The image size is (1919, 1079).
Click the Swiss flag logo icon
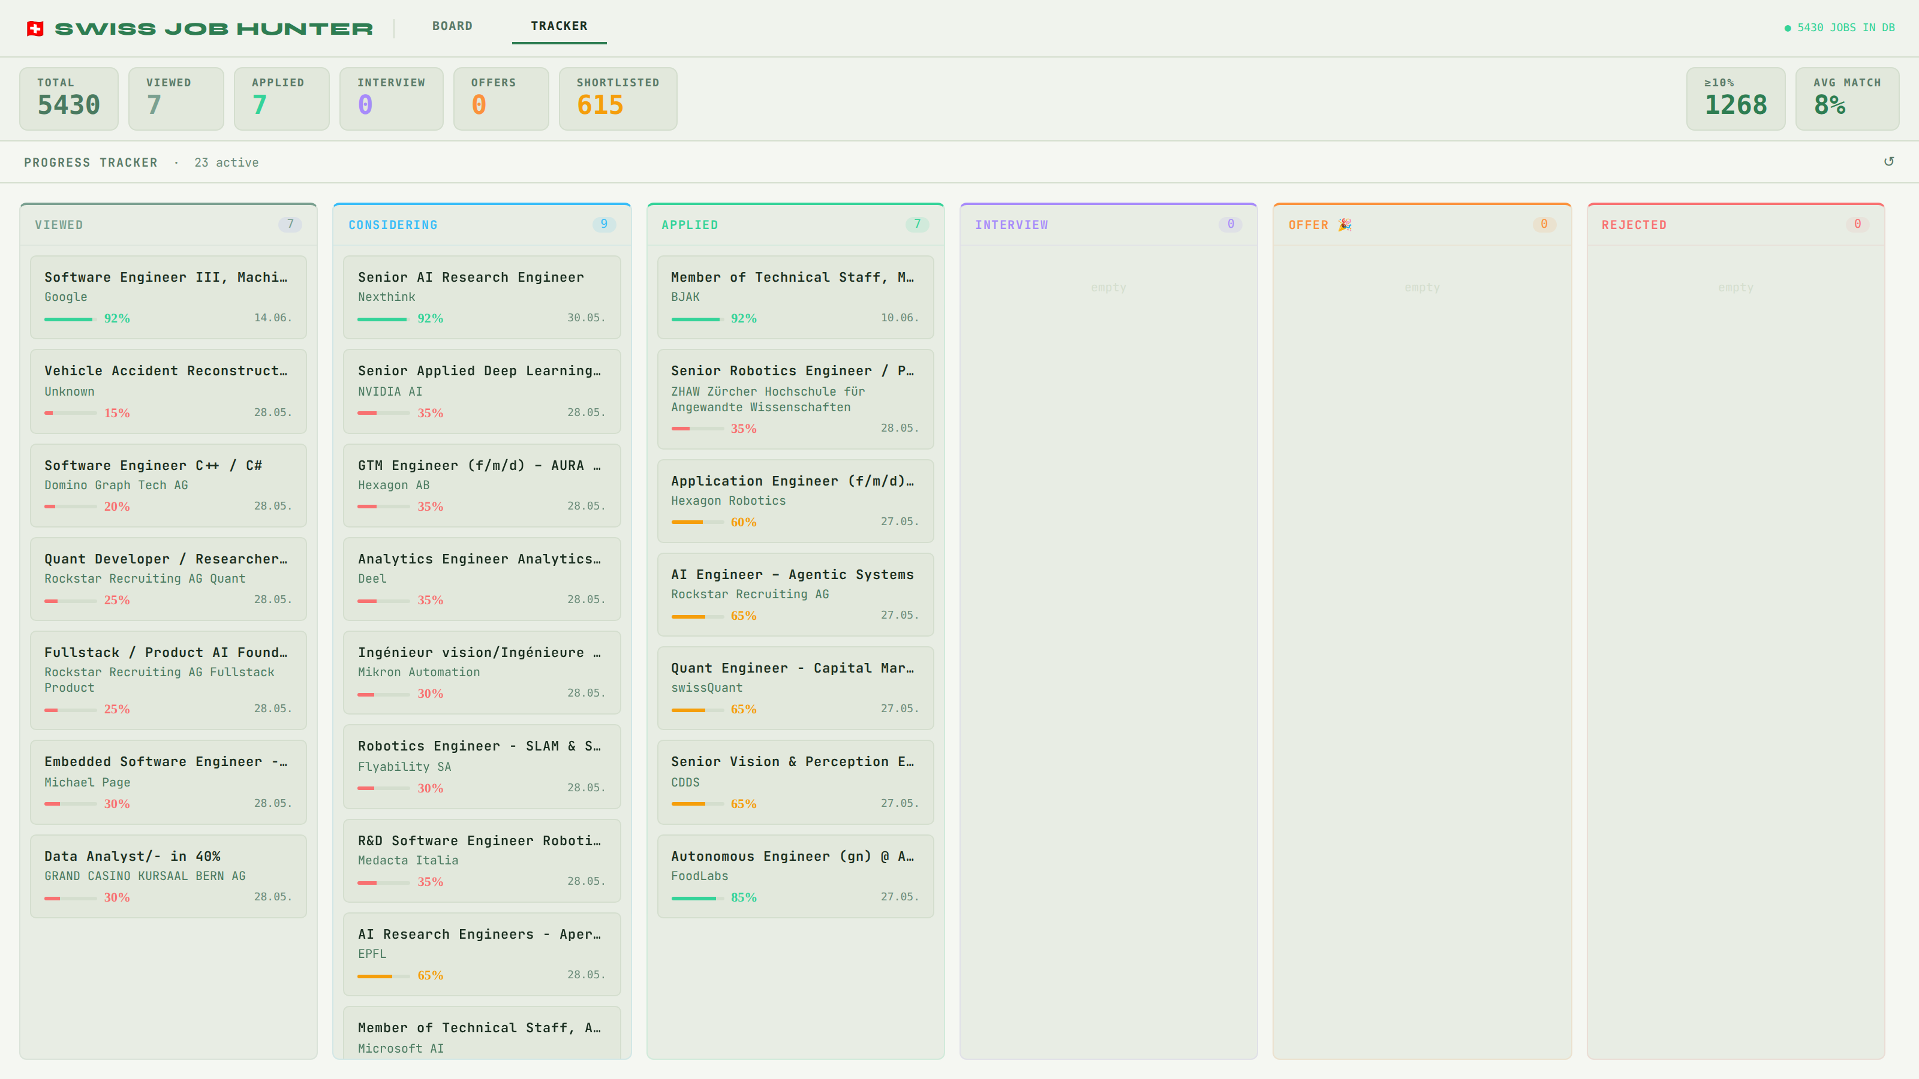click(x=35, y=28)
